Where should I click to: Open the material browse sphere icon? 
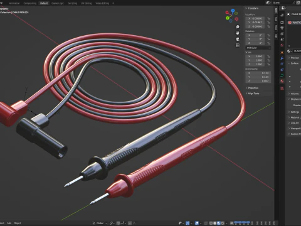click(x=289, y=51)
